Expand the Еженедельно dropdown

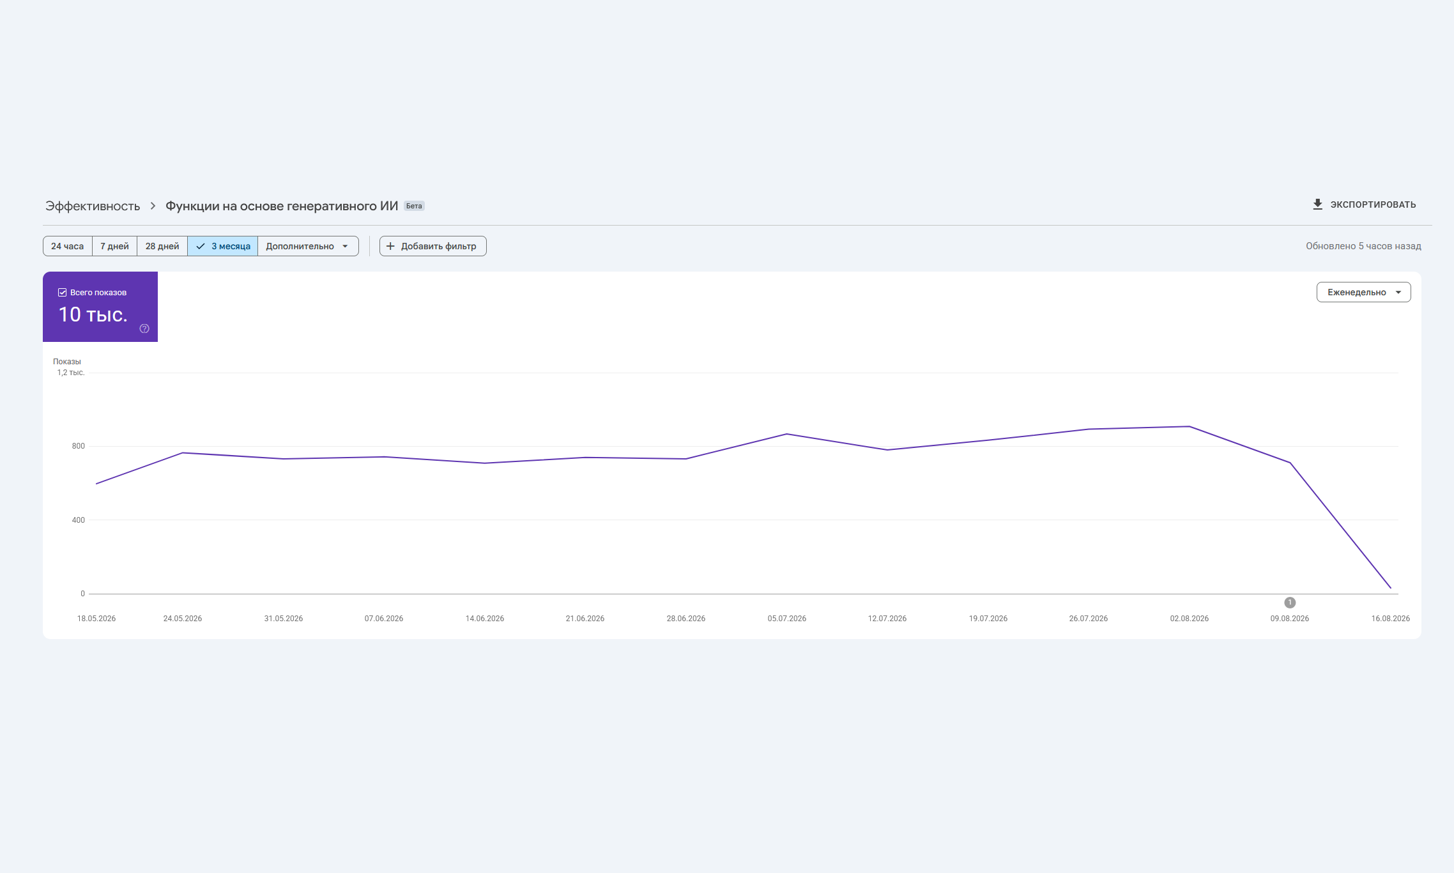coord(1363,292)
